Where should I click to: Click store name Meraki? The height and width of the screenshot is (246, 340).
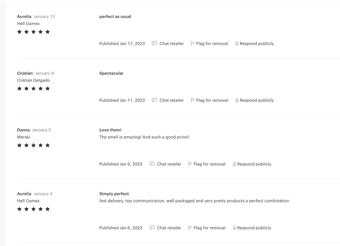(23, 137)
